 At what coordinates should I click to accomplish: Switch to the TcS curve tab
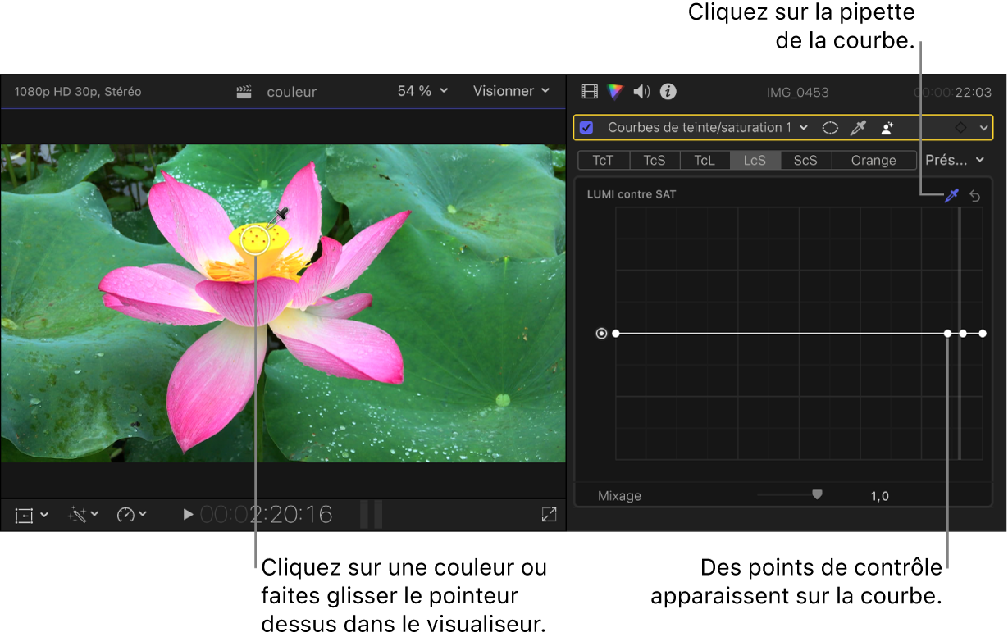655,161
